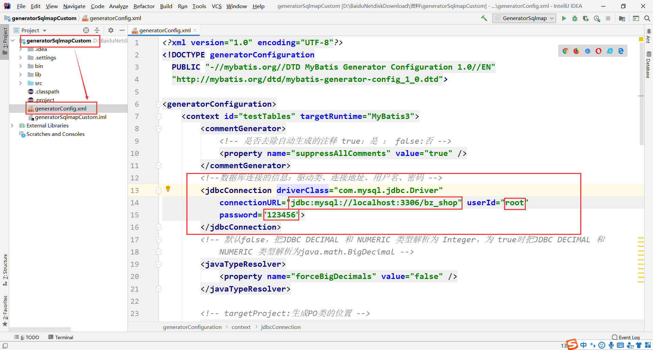Viewport: 653px width, 350px height.
Task: Open the Terminal tool window
Action: (61, 337)
